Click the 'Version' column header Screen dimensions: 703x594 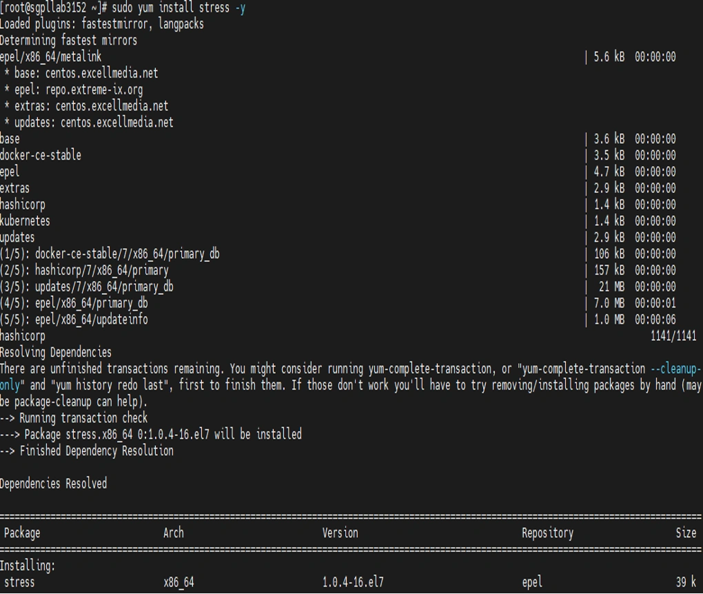click(340, 533)
